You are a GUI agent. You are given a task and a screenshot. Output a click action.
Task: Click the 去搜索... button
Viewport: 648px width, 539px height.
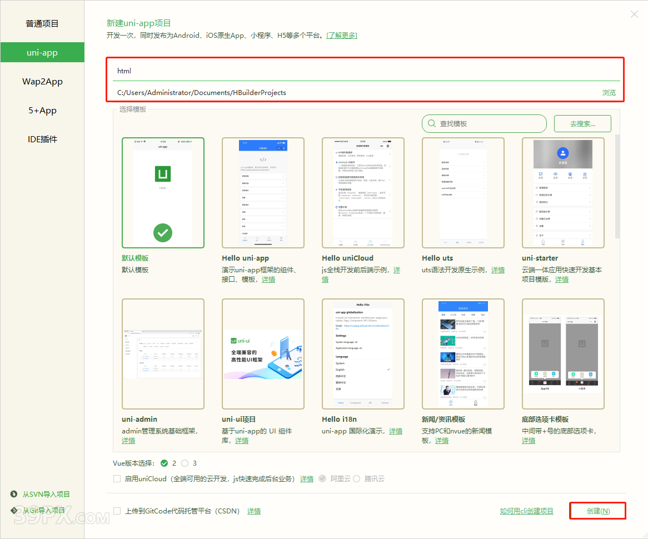(582, 123)
